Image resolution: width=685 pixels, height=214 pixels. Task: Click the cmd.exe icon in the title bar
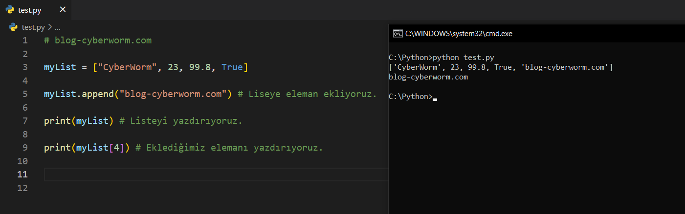click(x=398, y=34)
